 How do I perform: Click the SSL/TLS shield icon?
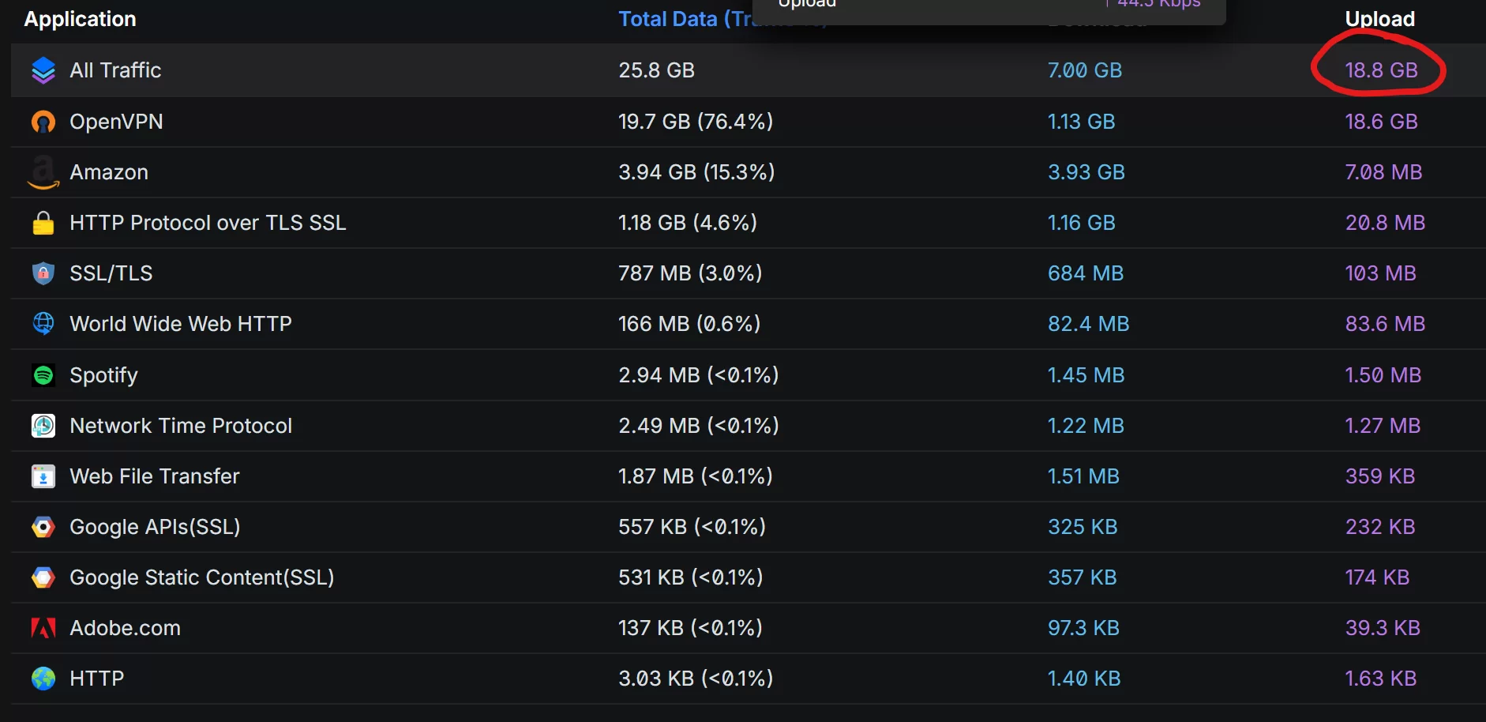(x=43, y=273)
